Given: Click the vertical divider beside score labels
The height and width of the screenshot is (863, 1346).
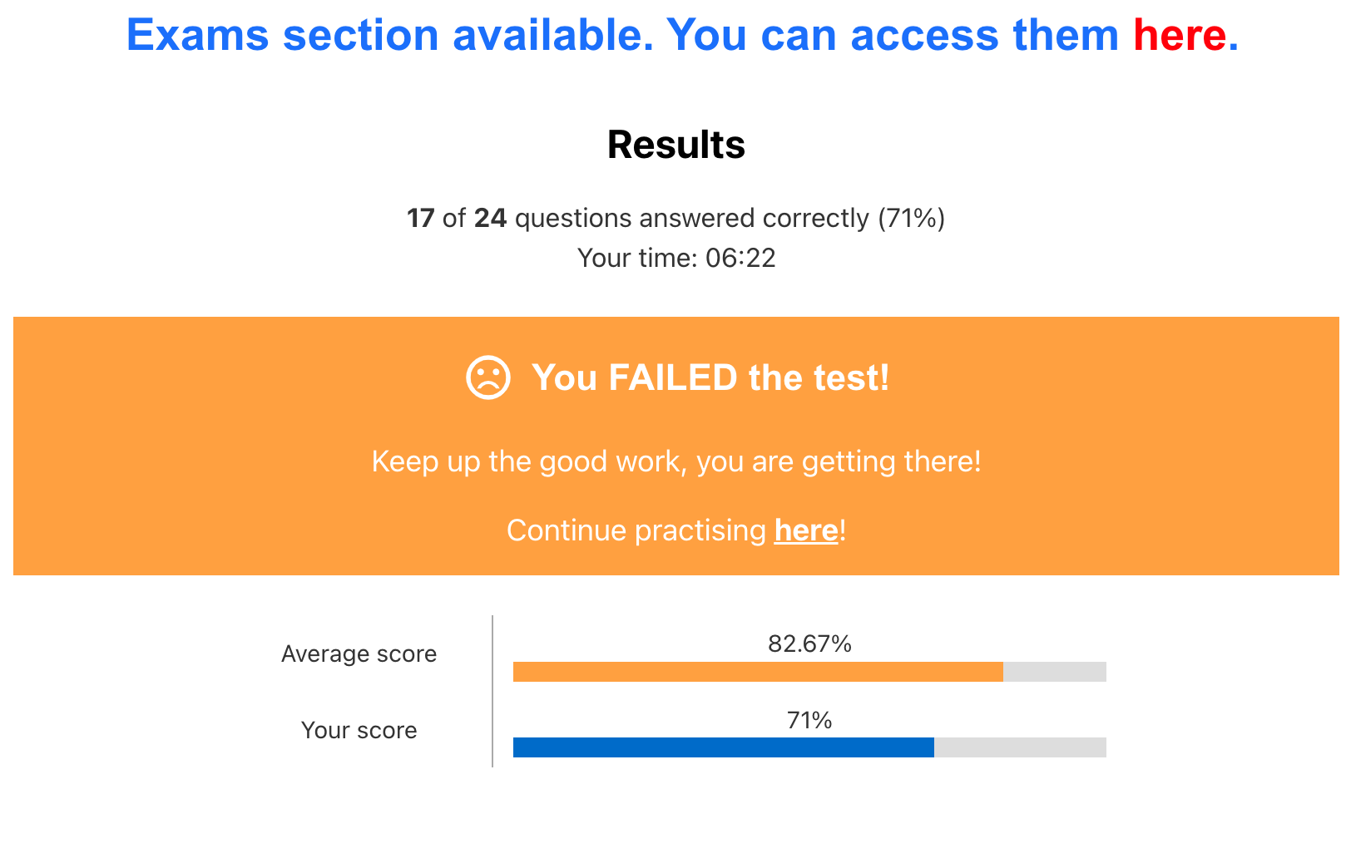Looking at the screenshot, I should click(492, 691).
